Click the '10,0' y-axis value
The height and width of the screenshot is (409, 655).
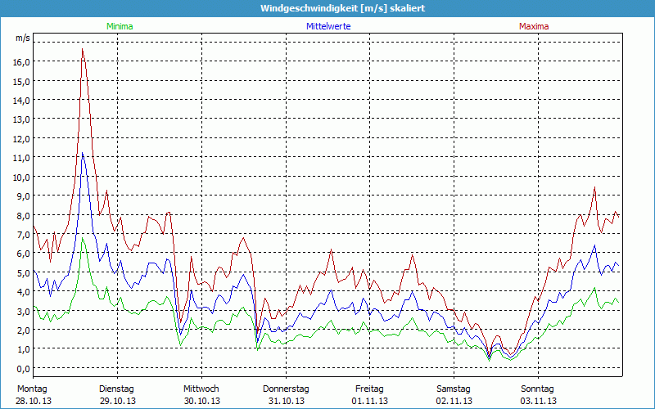(x=21, y=177)
